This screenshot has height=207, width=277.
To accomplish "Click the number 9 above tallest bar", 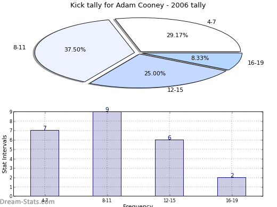I will (x=107, y=109).
